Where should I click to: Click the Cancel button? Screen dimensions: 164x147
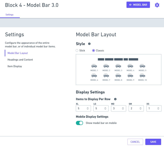135,142
